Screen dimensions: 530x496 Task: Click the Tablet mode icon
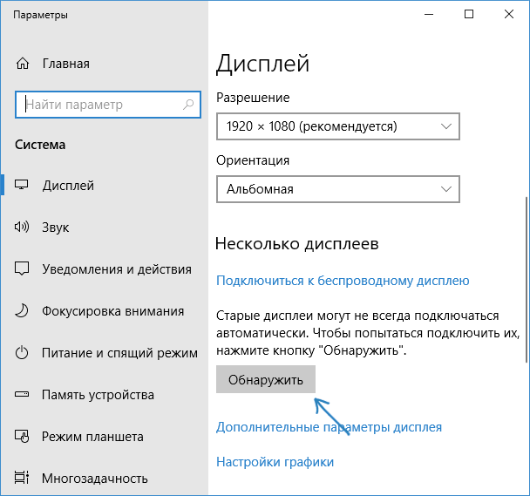click(22, 436)
